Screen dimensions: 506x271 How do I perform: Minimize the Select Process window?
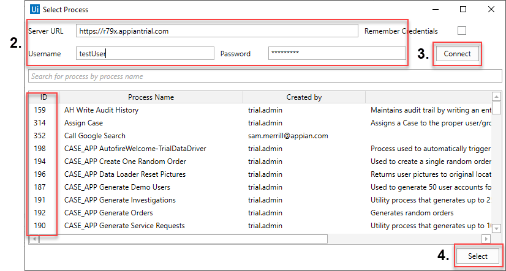(436, 9)
